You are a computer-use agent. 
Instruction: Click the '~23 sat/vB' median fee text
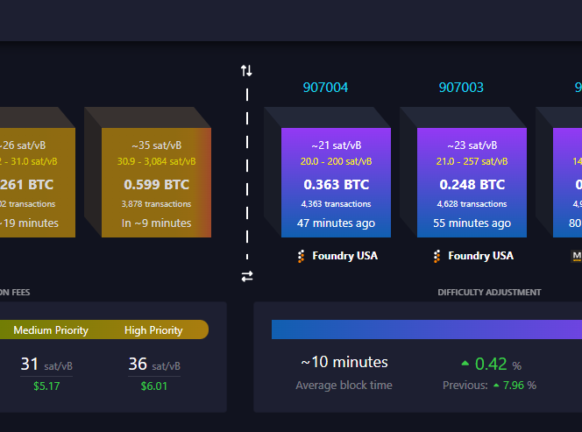coord(472,145)
